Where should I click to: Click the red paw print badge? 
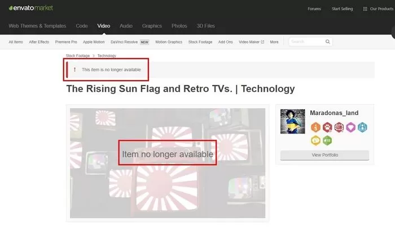tap(328, 127)
